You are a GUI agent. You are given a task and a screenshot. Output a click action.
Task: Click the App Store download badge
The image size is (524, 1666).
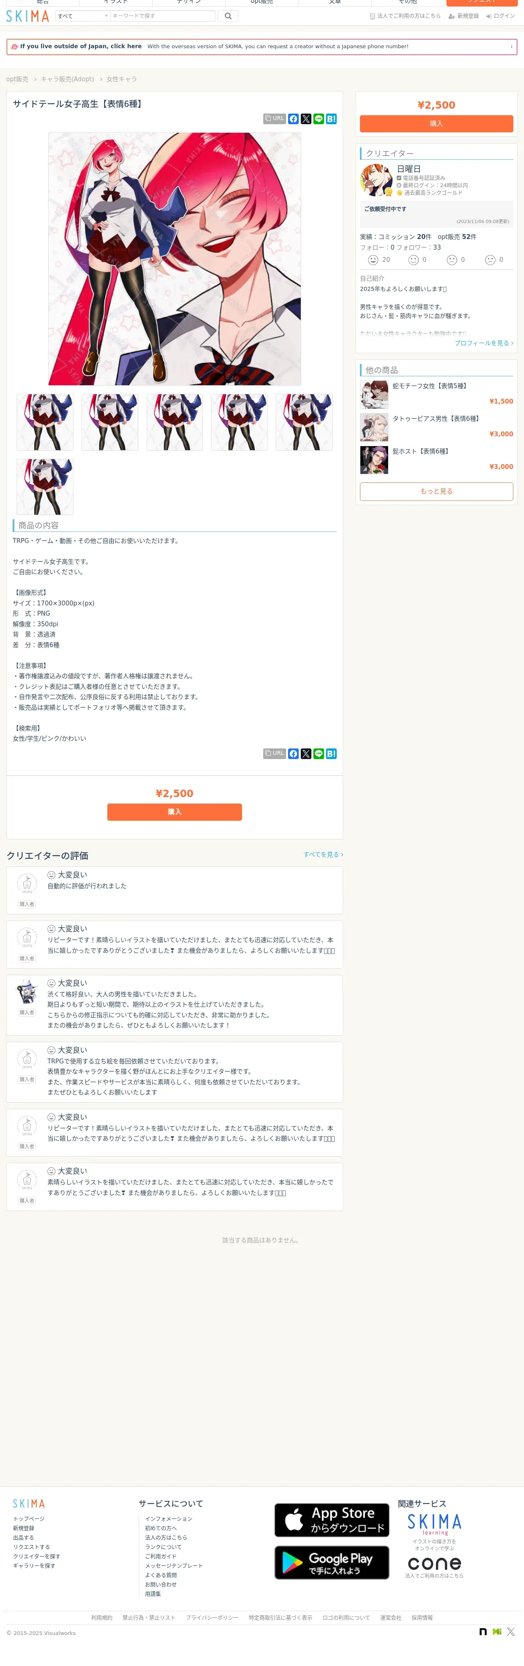pos(332,1521)
